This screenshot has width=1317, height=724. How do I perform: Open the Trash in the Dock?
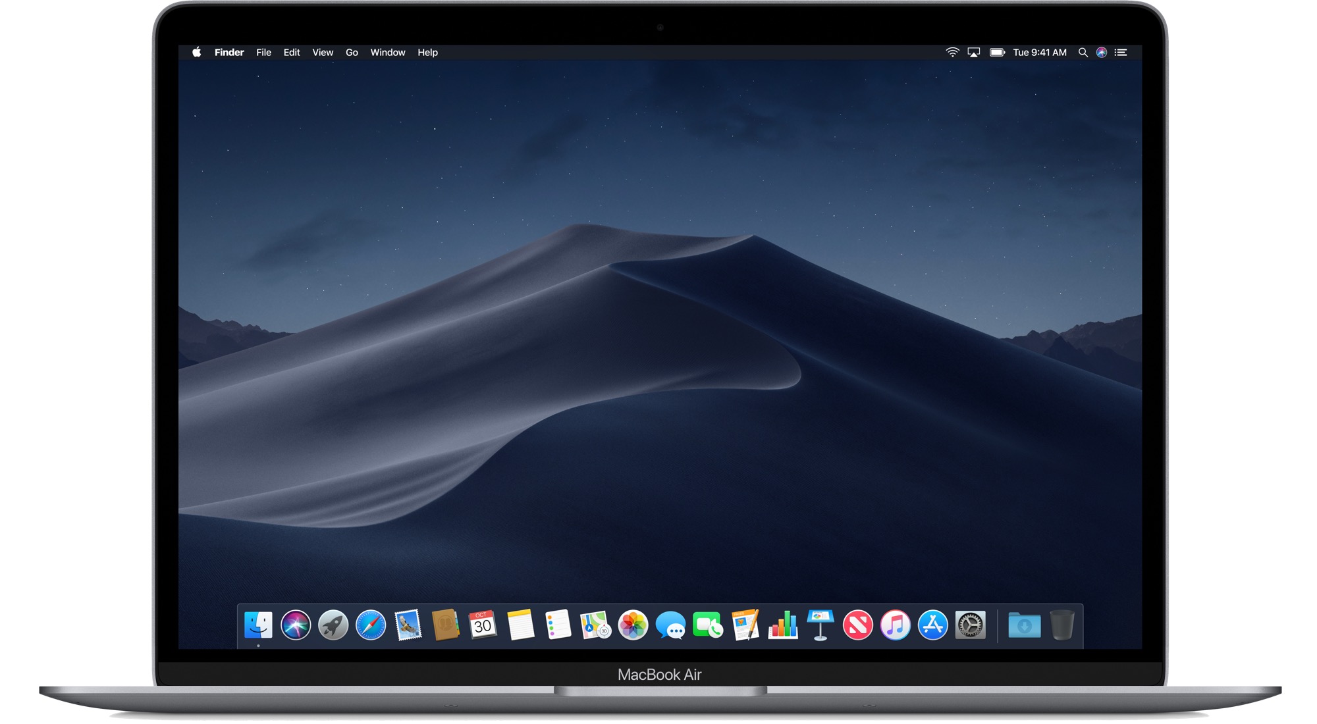pos(1062,625)
